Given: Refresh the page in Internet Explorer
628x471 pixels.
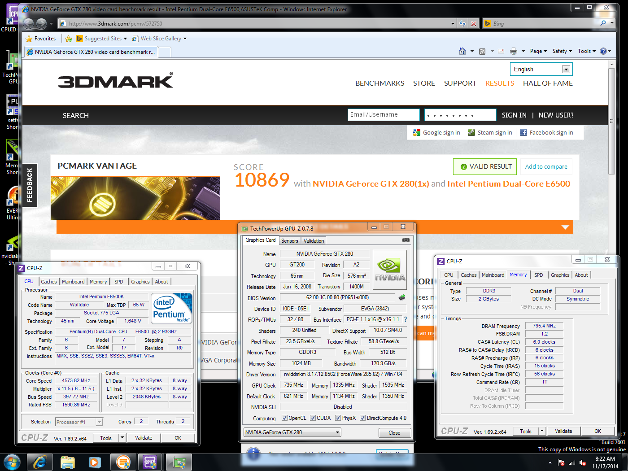Looking at the screenshot, I should click(462, 23).
